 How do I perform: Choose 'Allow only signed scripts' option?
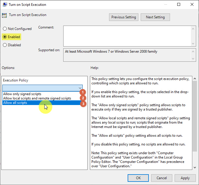pyautogui.click(x=22, y=94)
